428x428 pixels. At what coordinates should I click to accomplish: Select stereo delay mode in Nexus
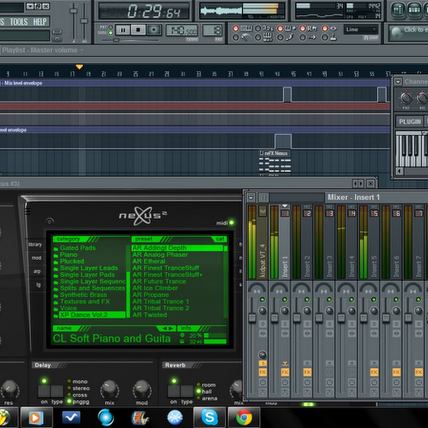78,388
